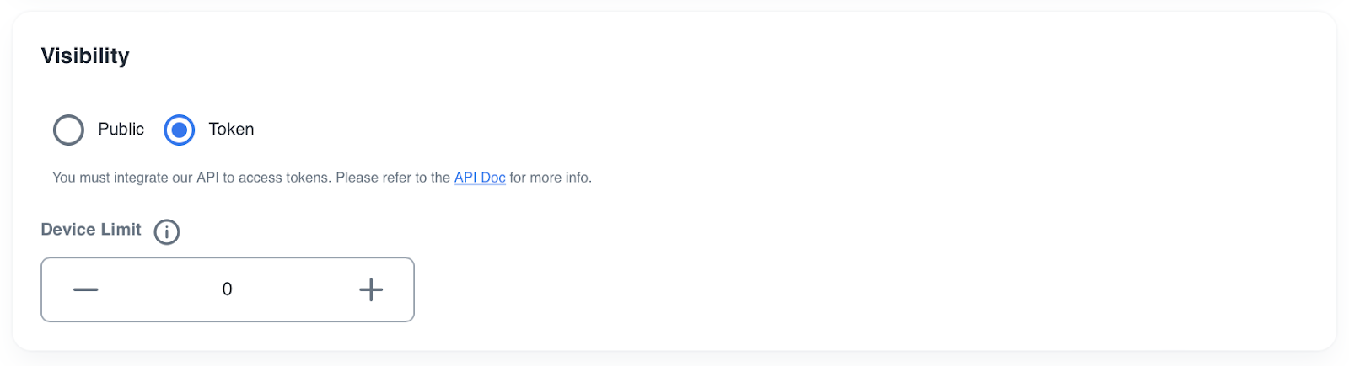Image resolution: width=1349 pixels, height=366 pixels.
Task: Click the "for more info" text
Action: 550,178
